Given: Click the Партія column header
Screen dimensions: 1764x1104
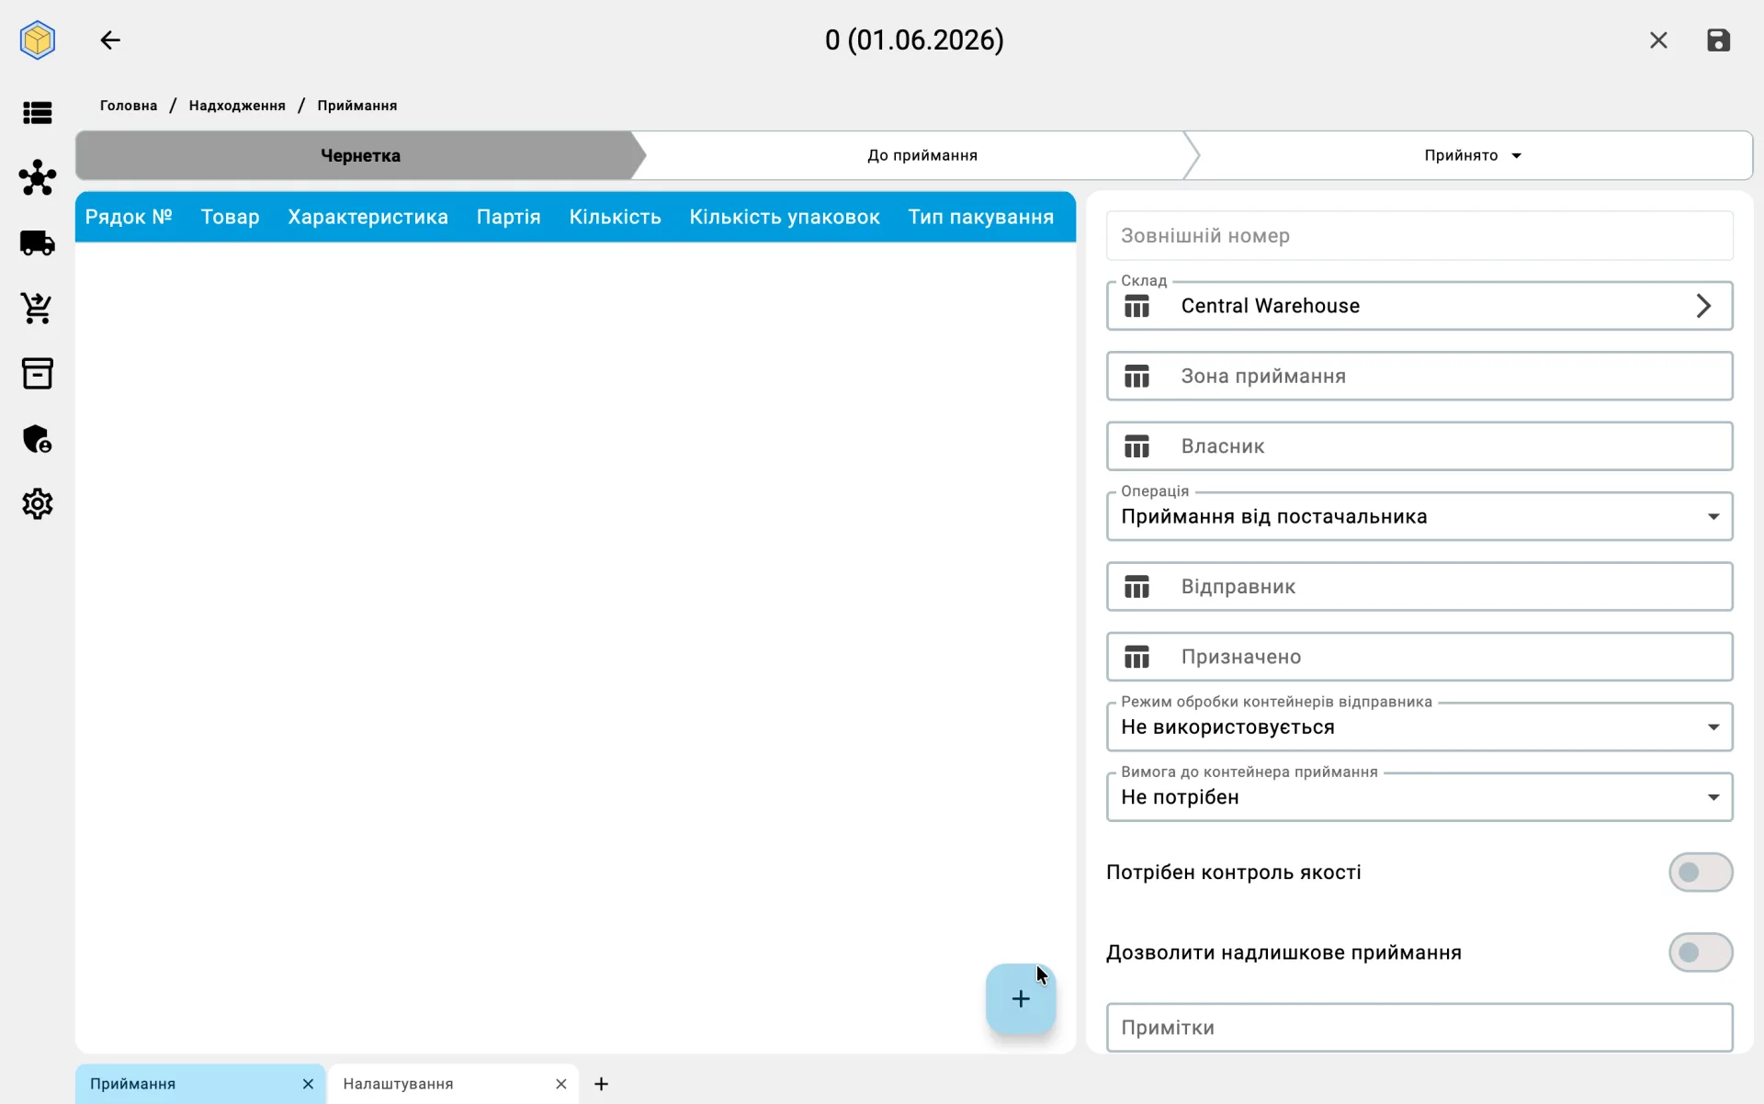Looking at the screenshot, I should 508,217.
